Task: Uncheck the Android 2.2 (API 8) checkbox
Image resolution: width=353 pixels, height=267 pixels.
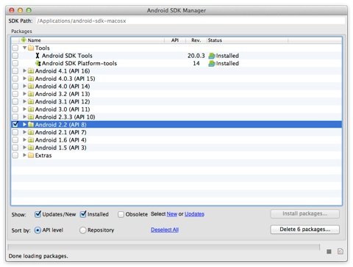Action: [15, 125]
